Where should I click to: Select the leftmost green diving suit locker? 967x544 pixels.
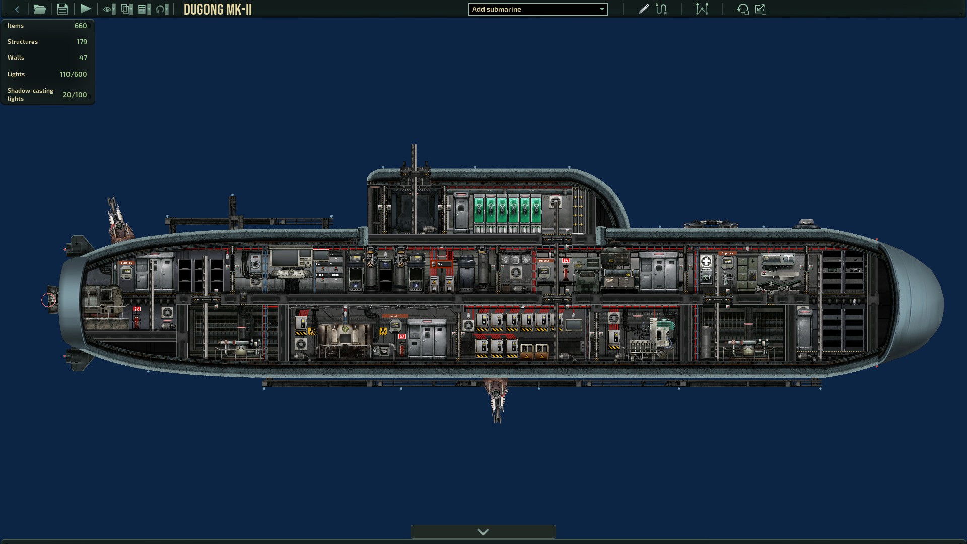click(x=478, y=214)
